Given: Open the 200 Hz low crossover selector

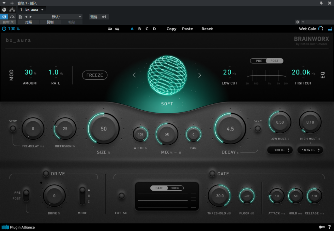Looking at the screenshot, I should (x=280, y=150).
